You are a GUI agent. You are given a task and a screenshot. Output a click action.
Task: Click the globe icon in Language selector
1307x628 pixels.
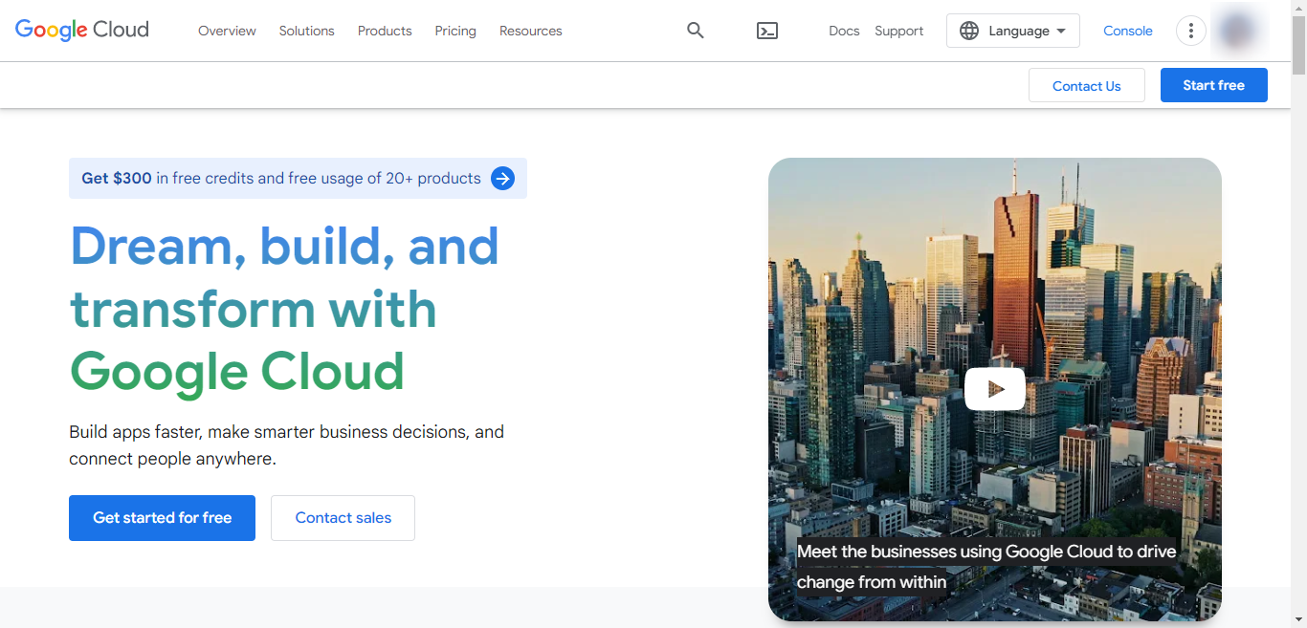point(969,31)
